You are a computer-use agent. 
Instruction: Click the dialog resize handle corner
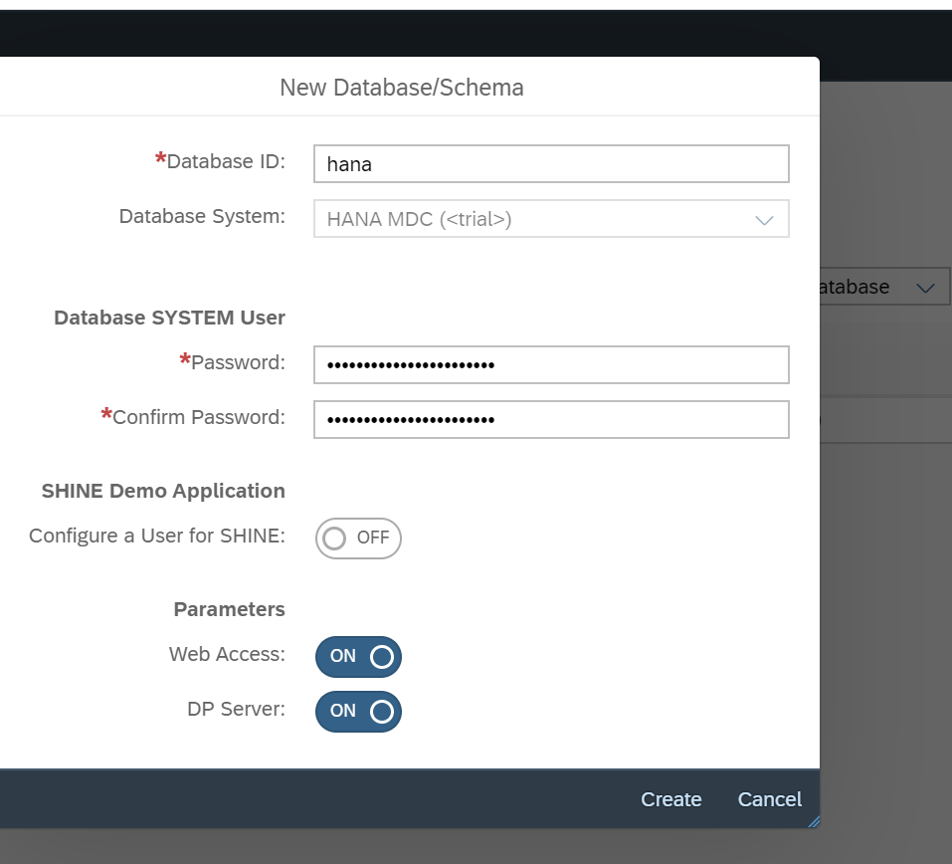point(814,822)
